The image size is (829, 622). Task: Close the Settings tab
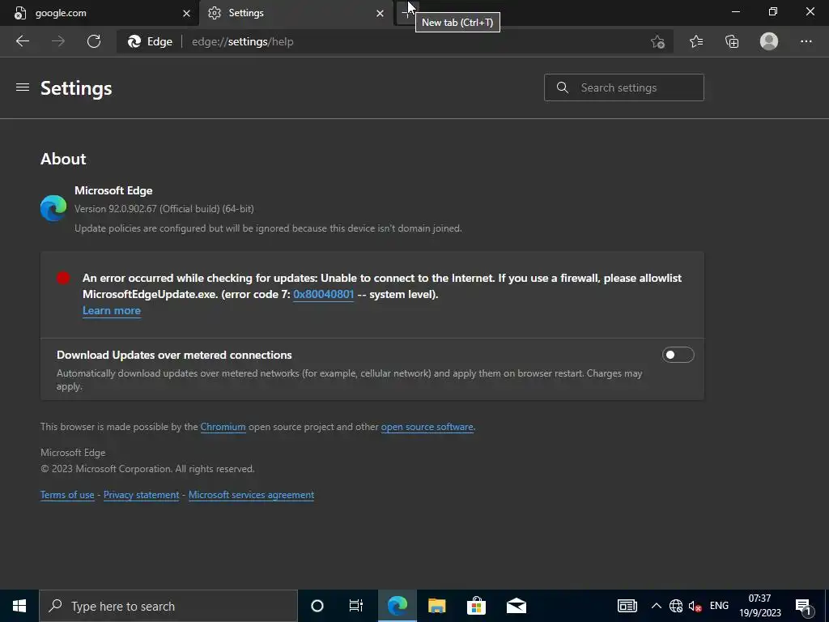tap(380, 13)
